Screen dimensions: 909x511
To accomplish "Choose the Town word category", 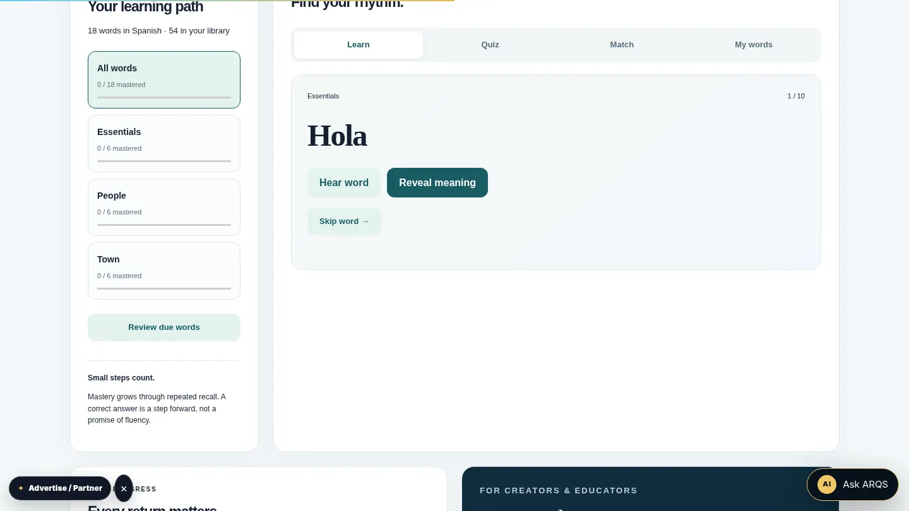I will [x=164, y=271].
